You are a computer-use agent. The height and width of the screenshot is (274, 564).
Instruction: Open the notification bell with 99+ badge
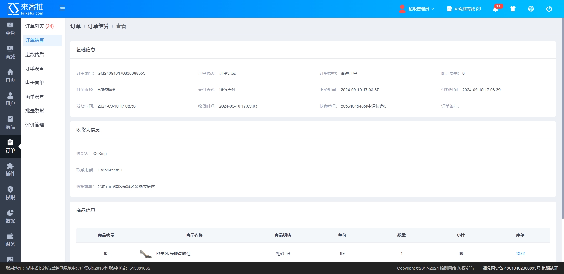click(496, 9)
